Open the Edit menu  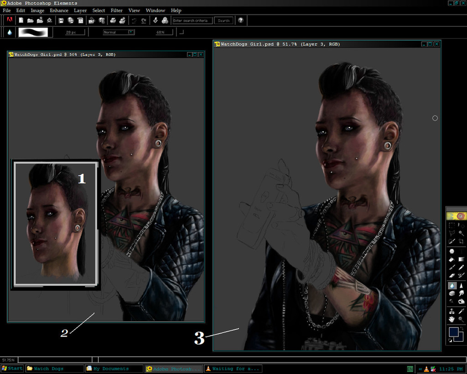pos(21,11)
